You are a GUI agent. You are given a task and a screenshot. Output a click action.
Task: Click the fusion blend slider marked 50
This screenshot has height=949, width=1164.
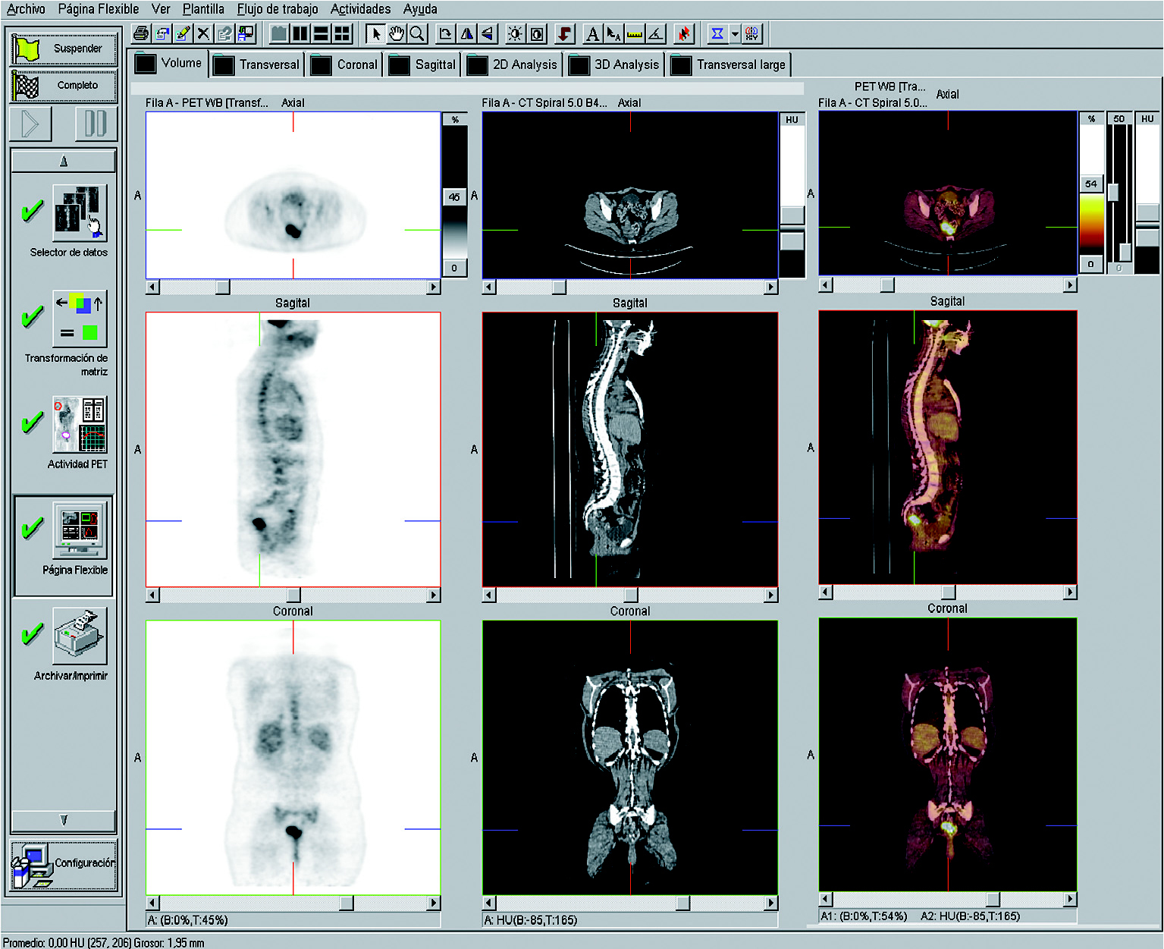tap(1114, 192)
